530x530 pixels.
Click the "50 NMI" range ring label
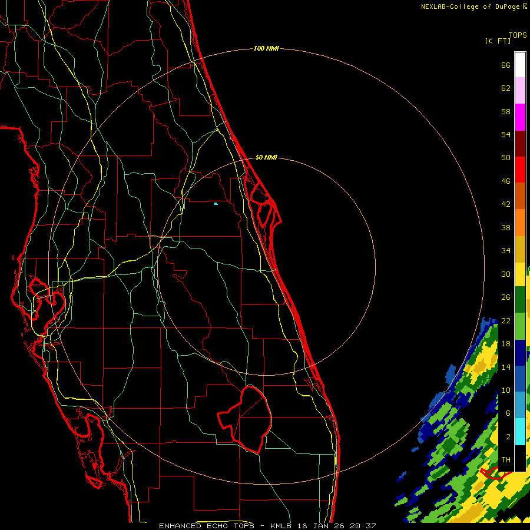pos(266,157)
